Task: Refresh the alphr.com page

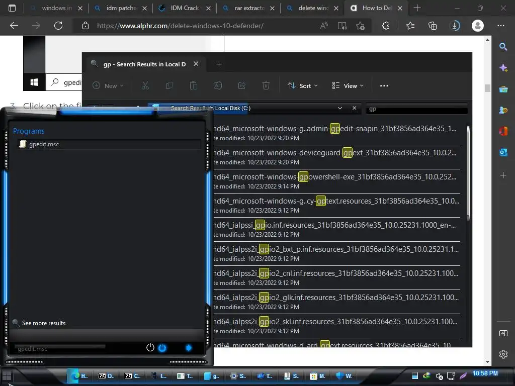Action: point(58,26)
